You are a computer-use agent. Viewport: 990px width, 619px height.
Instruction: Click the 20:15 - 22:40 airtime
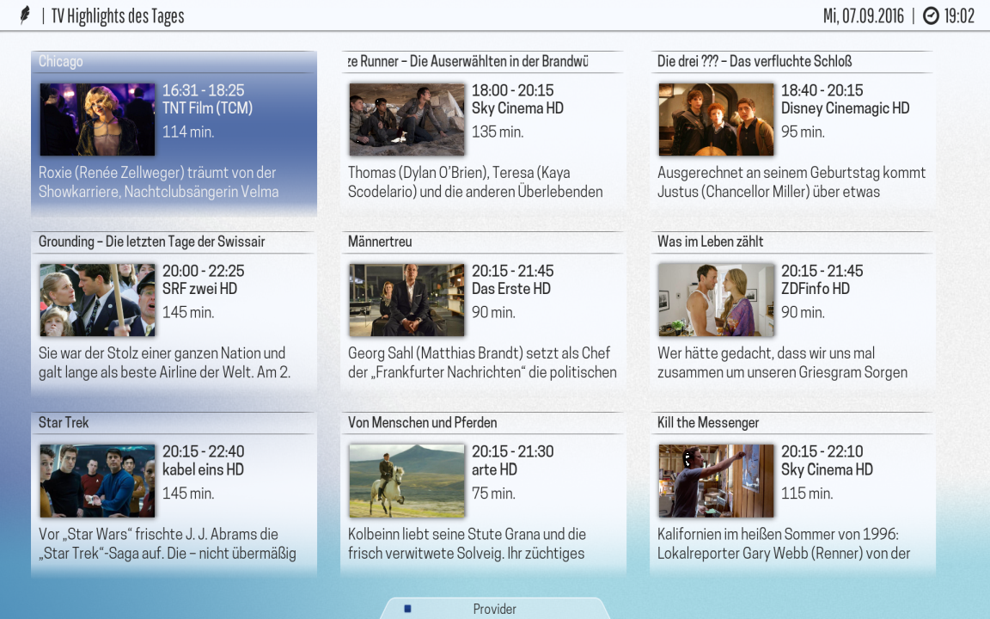click(204, 451)
